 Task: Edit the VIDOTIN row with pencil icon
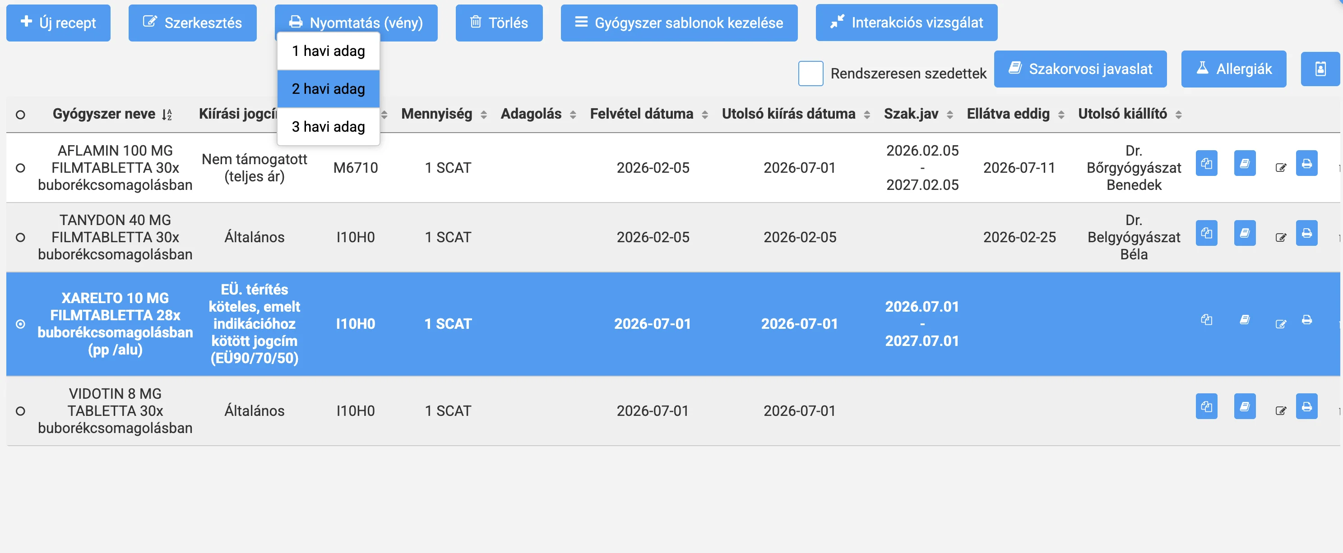click(1280, 411)
